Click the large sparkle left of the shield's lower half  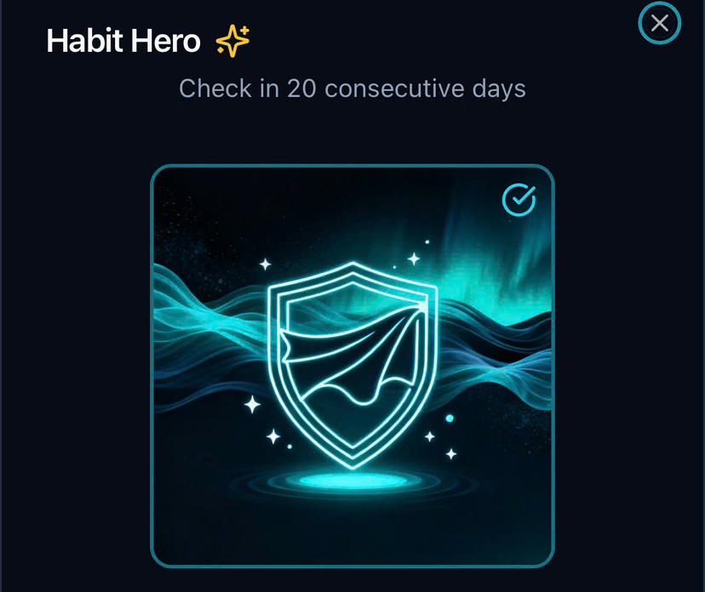[x=252, y=404]
